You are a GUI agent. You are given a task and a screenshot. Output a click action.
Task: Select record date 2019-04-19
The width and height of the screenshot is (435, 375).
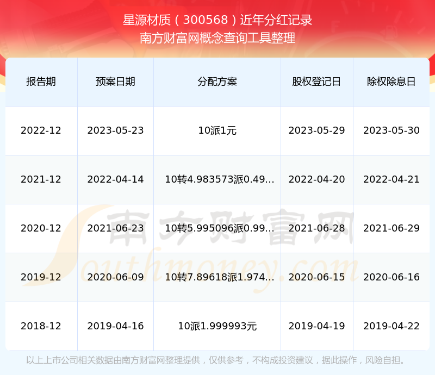coord(316,326)
